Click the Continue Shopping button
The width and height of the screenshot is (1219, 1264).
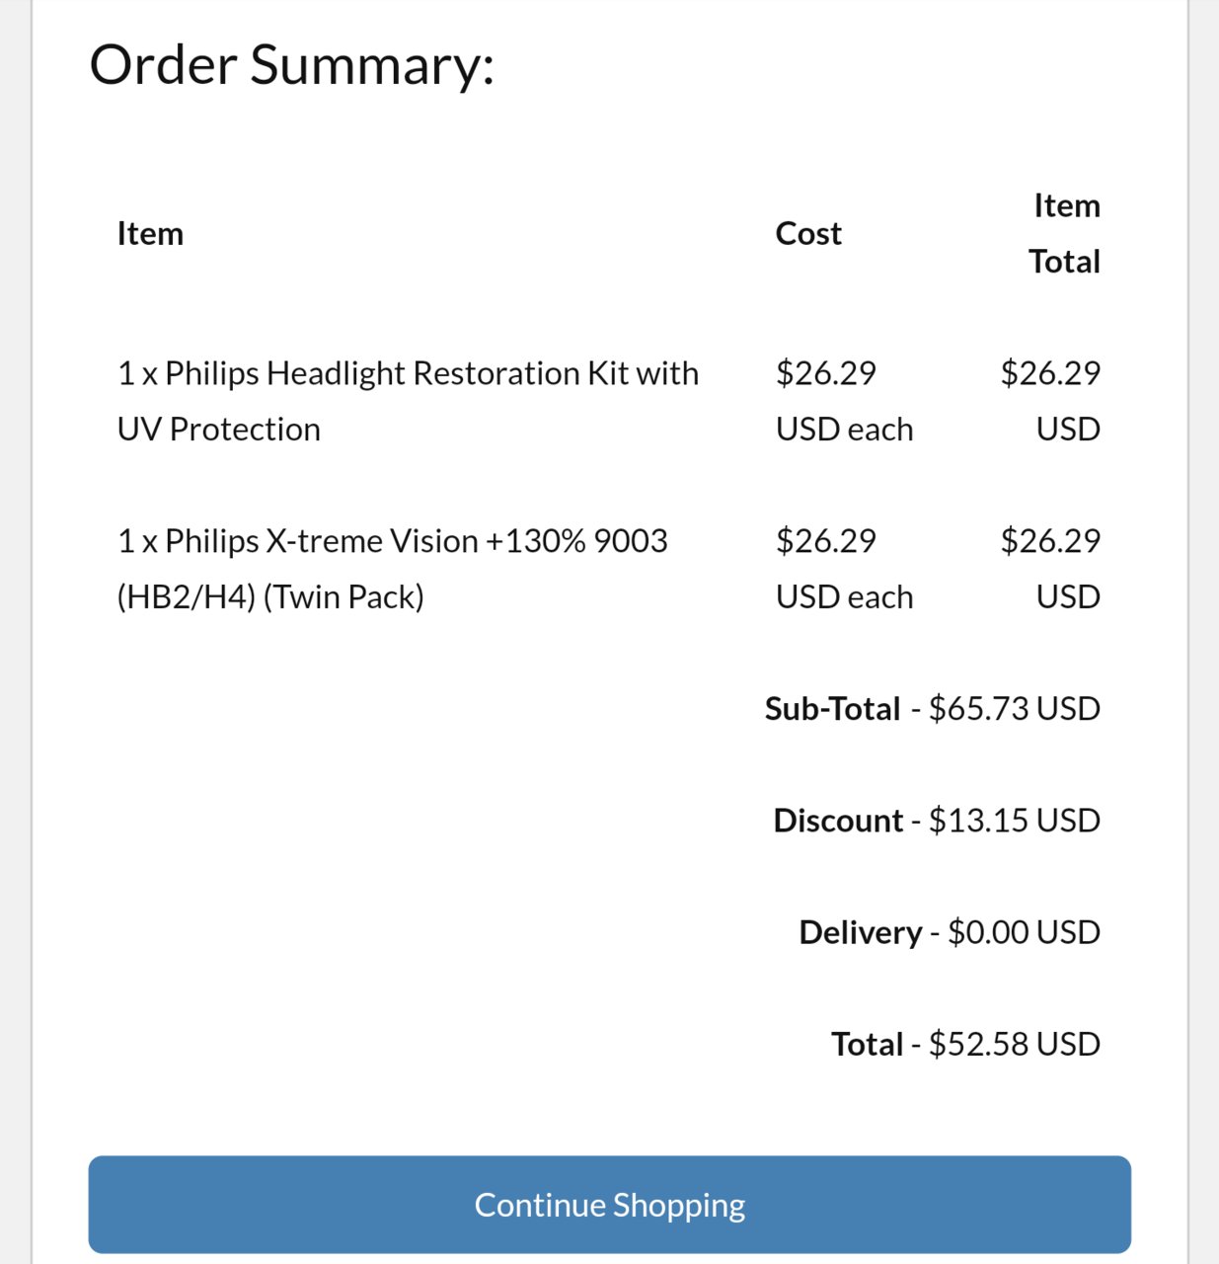pos(609,1205)
